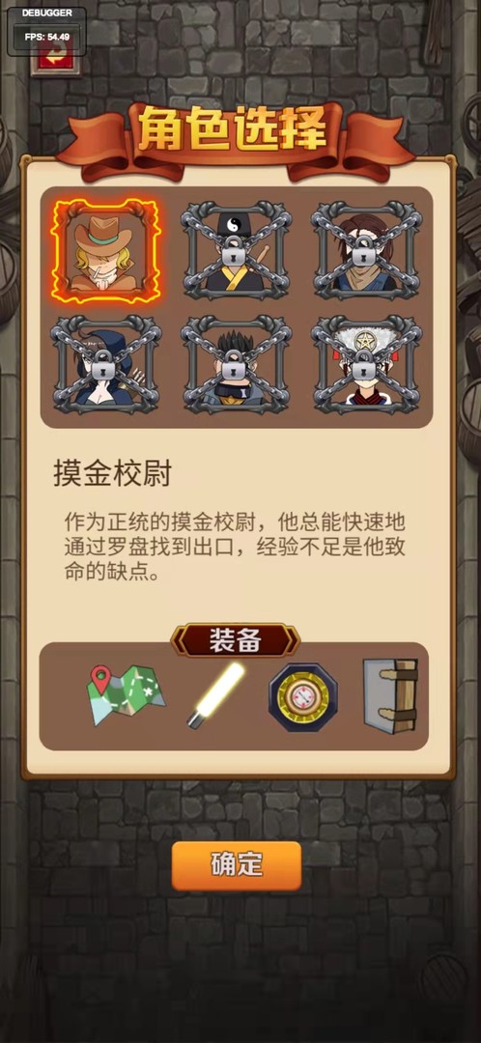Tap the 装备 equipment header label

point(236,640)
